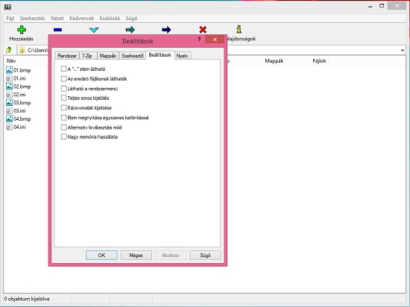
Task: Open the Mappák tab
Action: (x=108, y=56)
